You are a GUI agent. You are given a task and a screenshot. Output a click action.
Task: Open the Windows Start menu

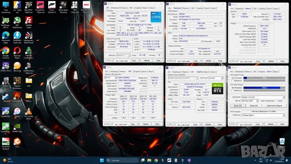click(x=102, y=160)
